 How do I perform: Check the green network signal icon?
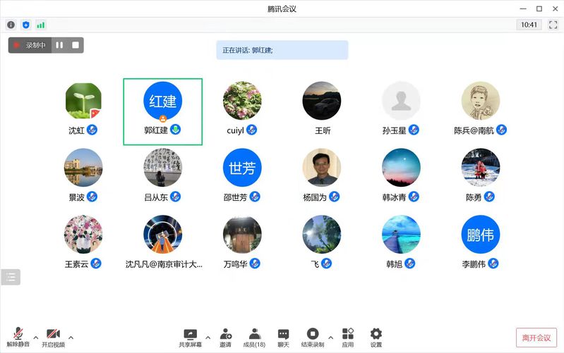click(41, 25)
